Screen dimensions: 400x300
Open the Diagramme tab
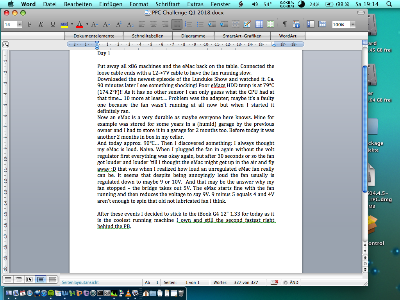pyautogui.click(x=193, y=36)
